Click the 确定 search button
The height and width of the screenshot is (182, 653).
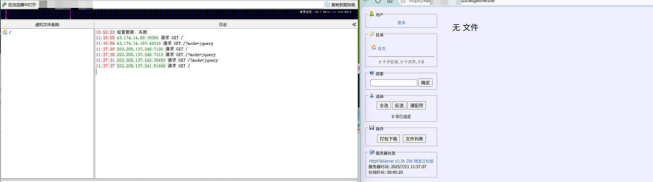point(425,83)
